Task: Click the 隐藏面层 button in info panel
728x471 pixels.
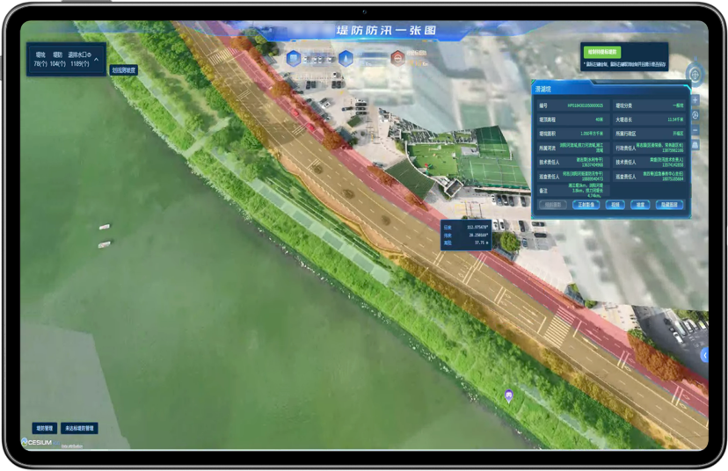Action: coord(669,205)
